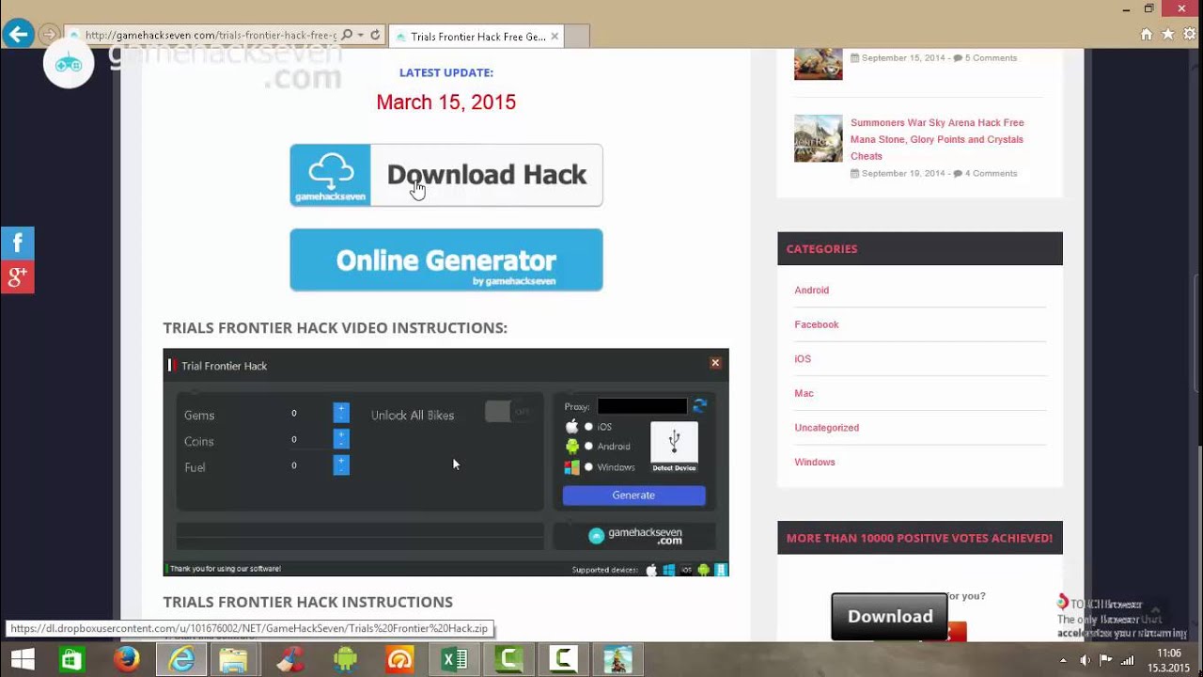Open the iOS category

coord(803,359)
